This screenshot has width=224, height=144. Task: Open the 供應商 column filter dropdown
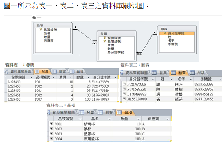[x=168, y=119]
